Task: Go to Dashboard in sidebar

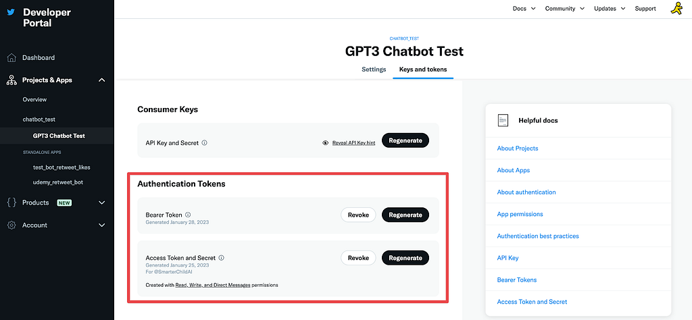Action: [39, 58]
